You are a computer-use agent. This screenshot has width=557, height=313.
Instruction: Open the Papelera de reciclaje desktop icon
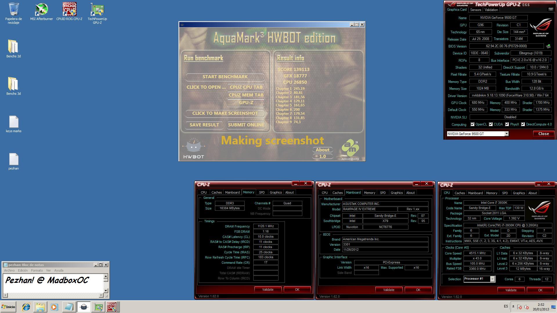[14, 13]
